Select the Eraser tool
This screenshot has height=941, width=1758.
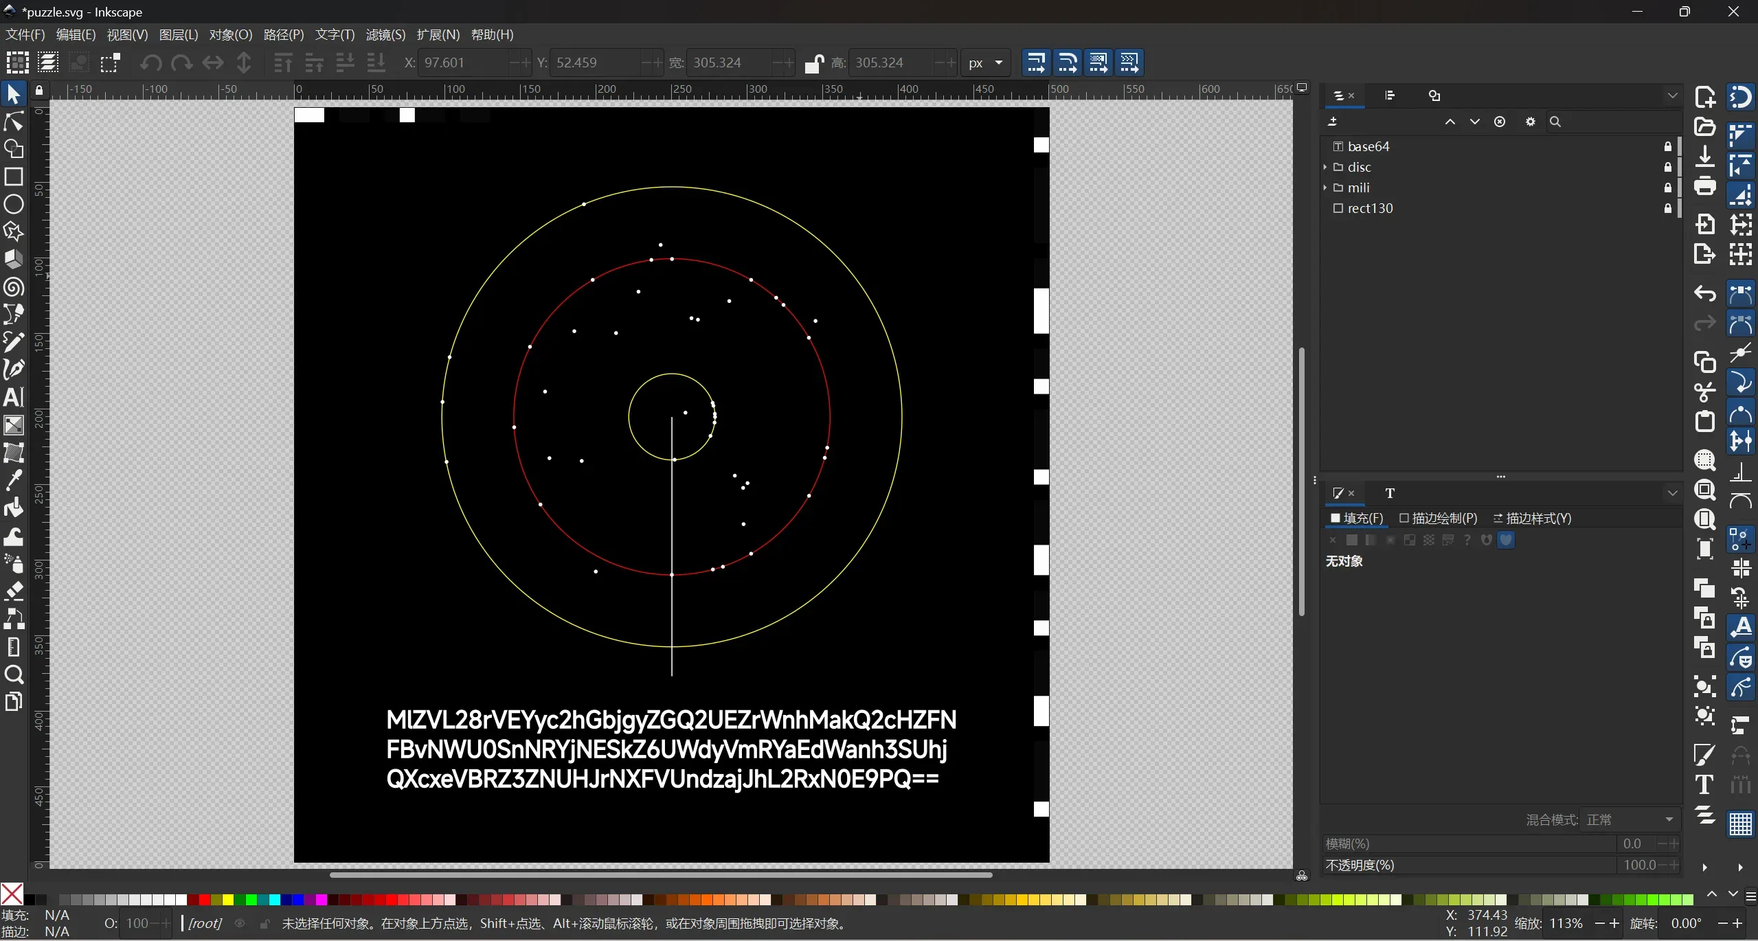click(14, 591)
